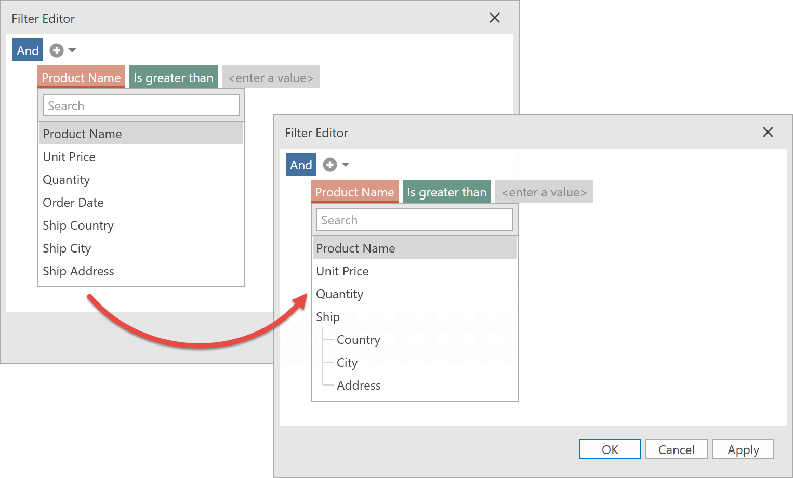Open the 'Is greater than' operator dropdown in front dialog
The height and width of the screenshot is (478, 793).
click(x=446, y=192)
